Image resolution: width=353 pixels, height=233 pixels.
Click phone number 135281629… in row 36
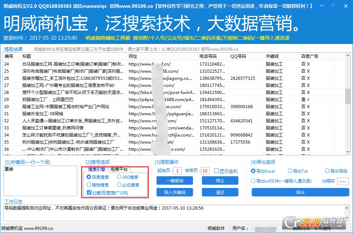(x=212, y=149)
